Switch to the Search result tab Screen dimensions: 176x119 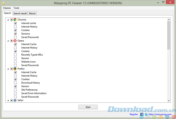tap(20, 13)
